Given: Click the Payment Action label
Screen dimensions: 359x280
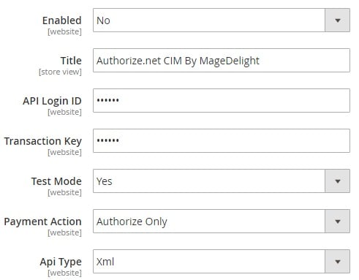Looking at the screenshot, I should click(x=43, y=222).
